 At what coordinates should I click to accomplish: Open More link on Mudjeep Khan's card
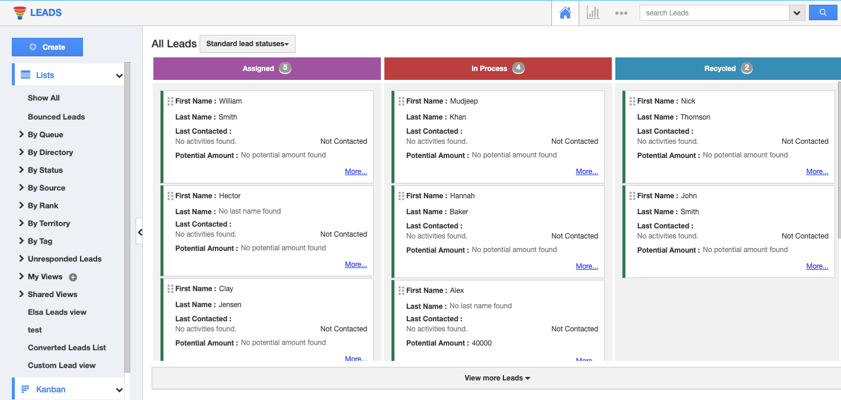(x=586, y=172)
